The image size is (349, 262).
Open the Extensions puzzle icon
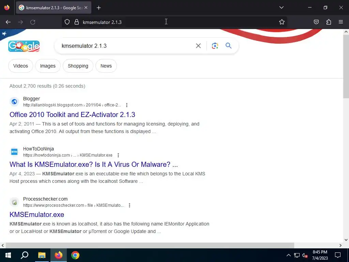click(x=329, y=22)
